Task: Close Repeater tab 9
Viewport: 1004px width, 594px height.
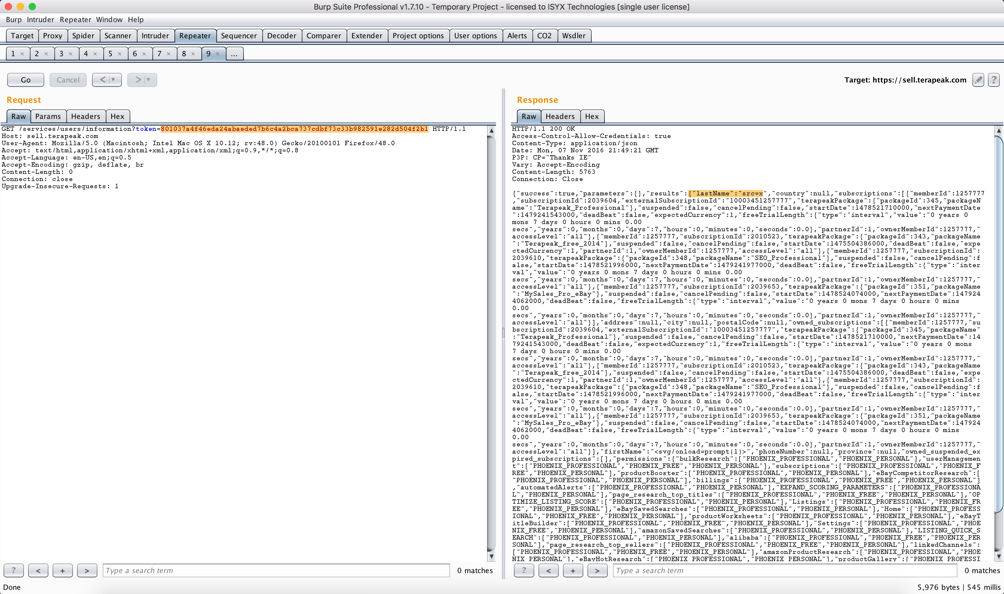Action: (x=217, y=54)
